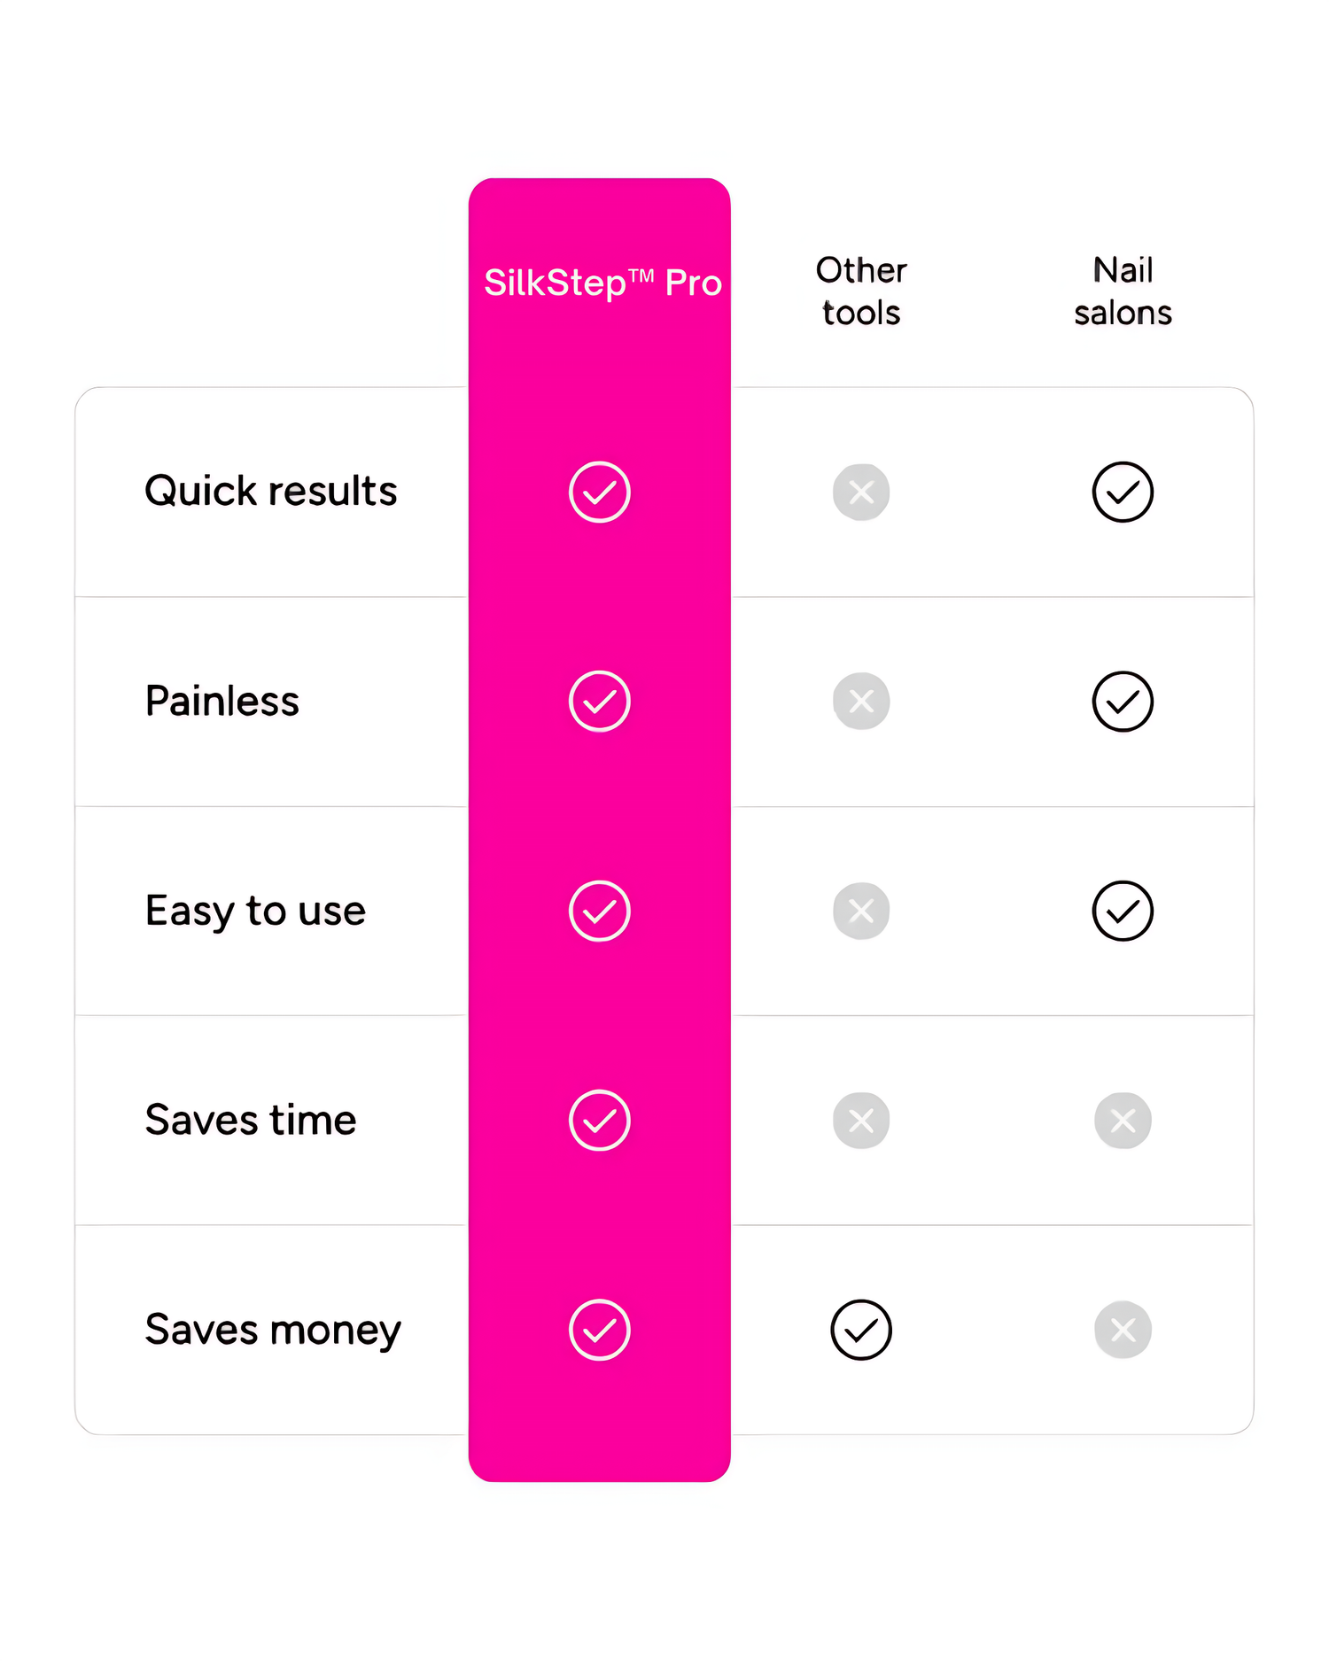Click Nail salons X icon for Saves money
1329x1661 pixels.
point(1123,1330)
